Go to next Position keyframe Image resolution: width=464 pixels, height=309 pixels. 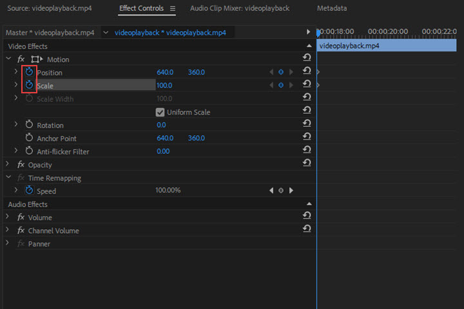[291, 72]
